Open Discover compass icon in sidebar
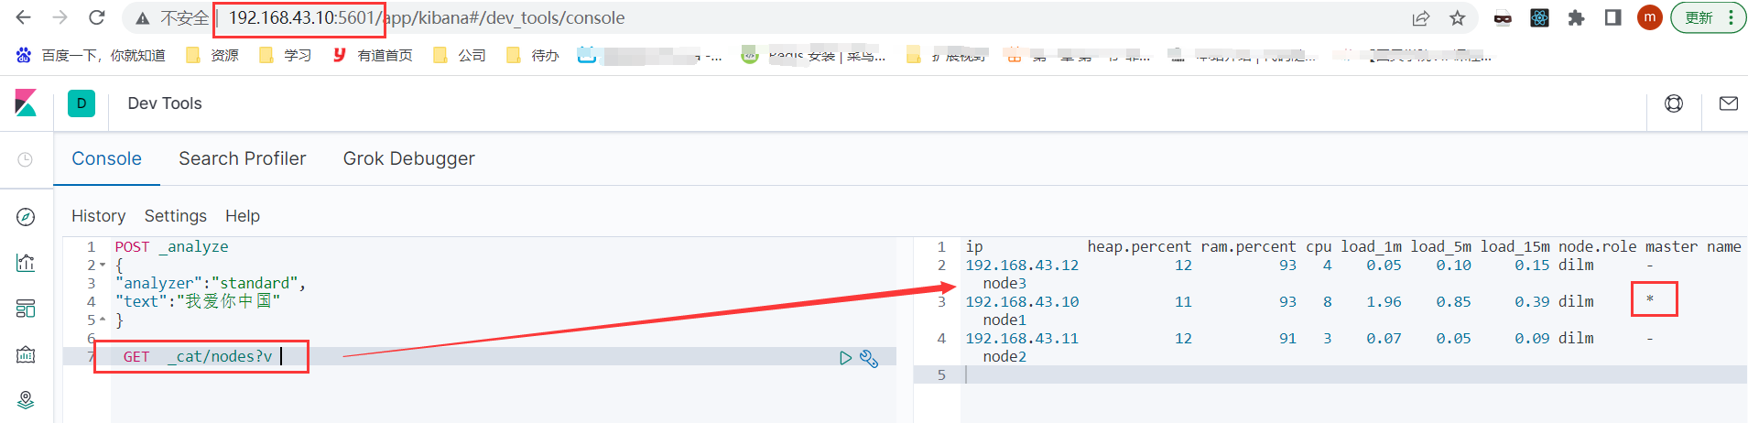 pyautogui.click(x=26, y=217)
